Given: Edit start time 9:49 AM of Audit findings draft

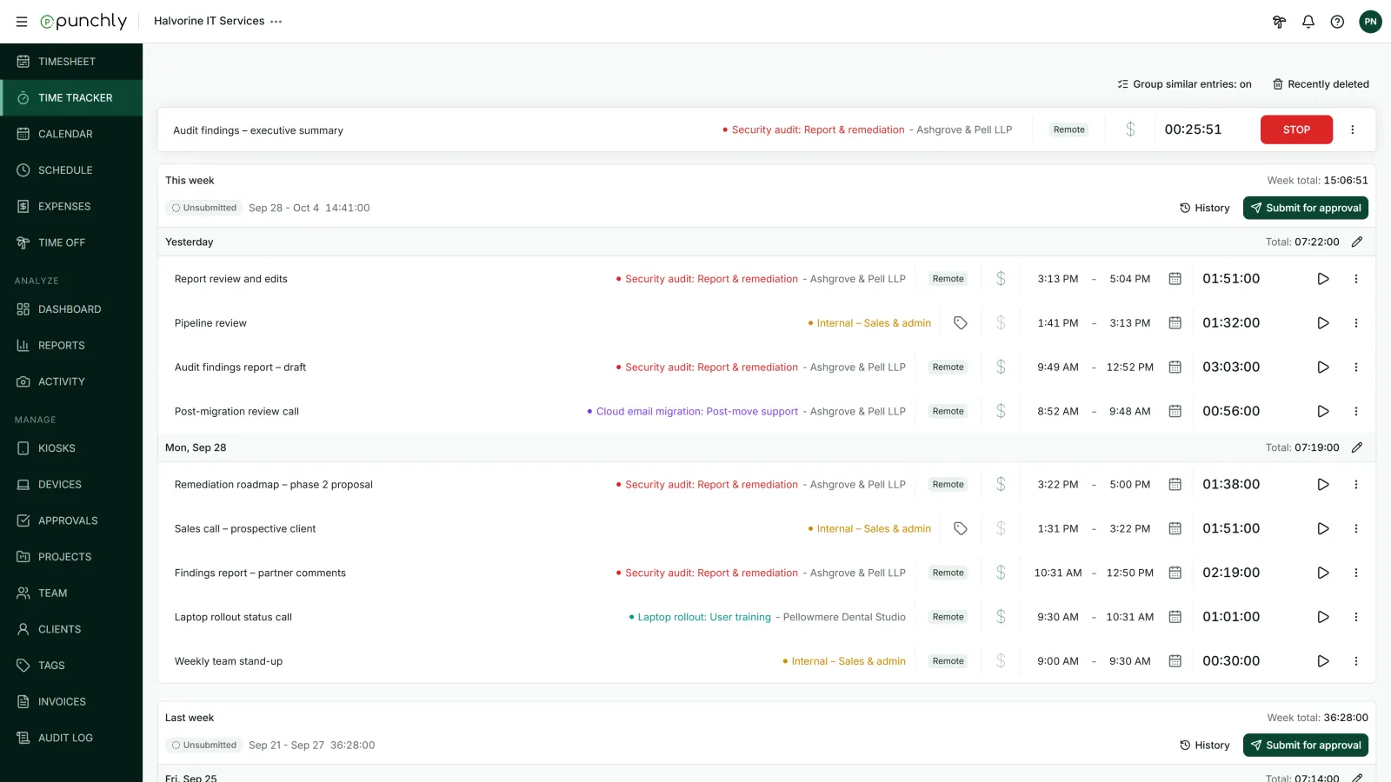Looking at the screenshot, I should point(1057,368).
